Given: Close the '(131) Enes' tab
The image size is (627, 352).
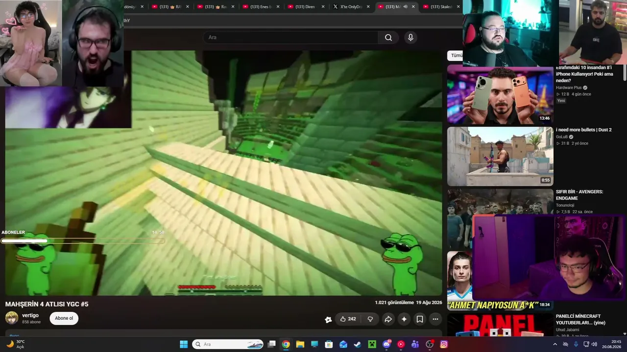Looking at the screenshot, I should point(278,7).
